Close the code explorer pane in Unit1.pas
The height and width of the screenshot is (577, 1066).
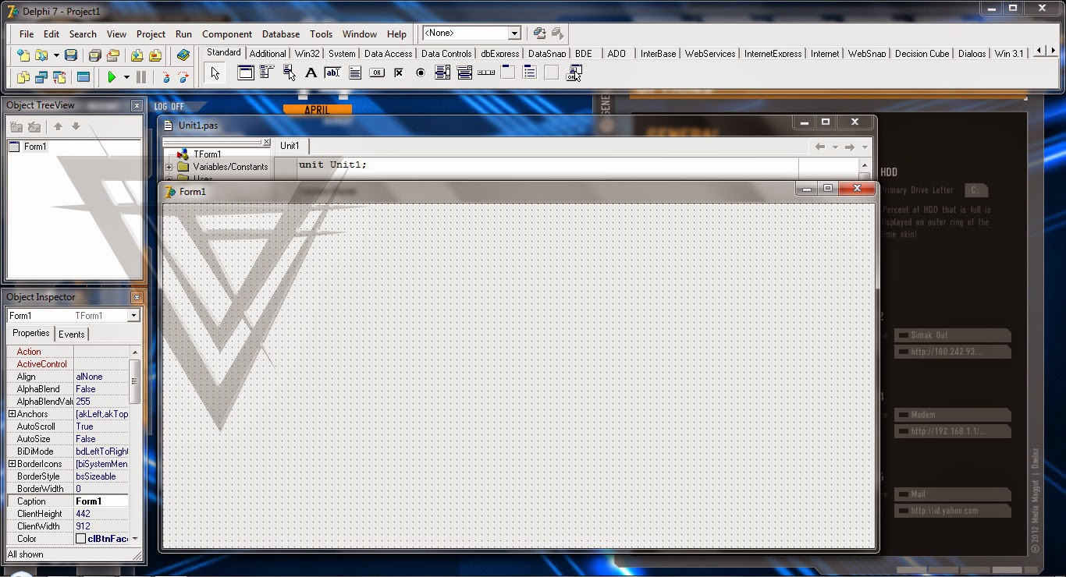(266, 143)
